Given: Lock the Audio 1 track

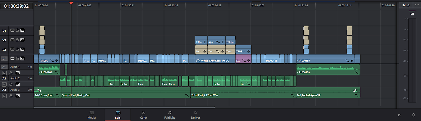Looking at the screenshot, I should point(11,73).
